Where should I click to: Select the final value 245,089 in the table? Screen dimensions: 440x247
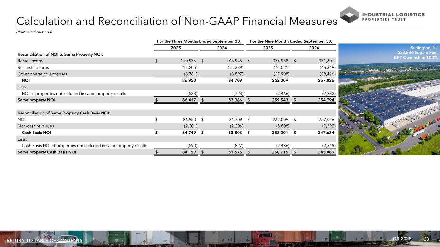click(x=325, y=152)
